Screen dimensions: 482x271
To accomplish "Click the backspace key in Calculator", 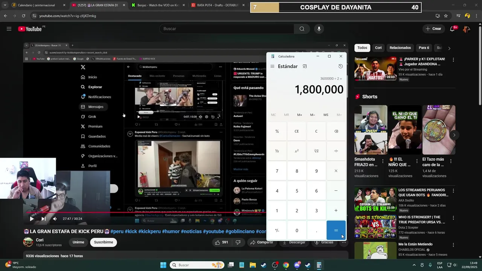I will coord(336,131).
